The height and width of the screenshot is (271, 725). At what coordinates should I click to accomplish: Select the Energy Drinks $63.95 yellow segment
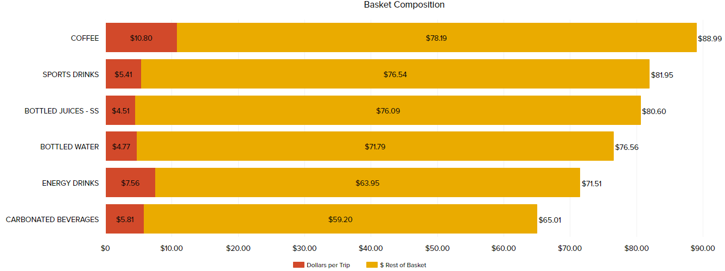pos(367,183)
